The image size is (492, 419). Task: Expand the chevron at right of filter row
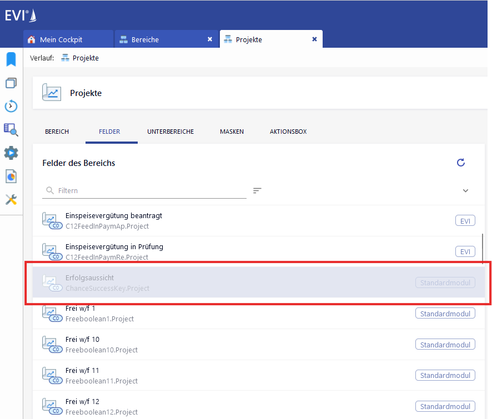(x=465, y=190)
